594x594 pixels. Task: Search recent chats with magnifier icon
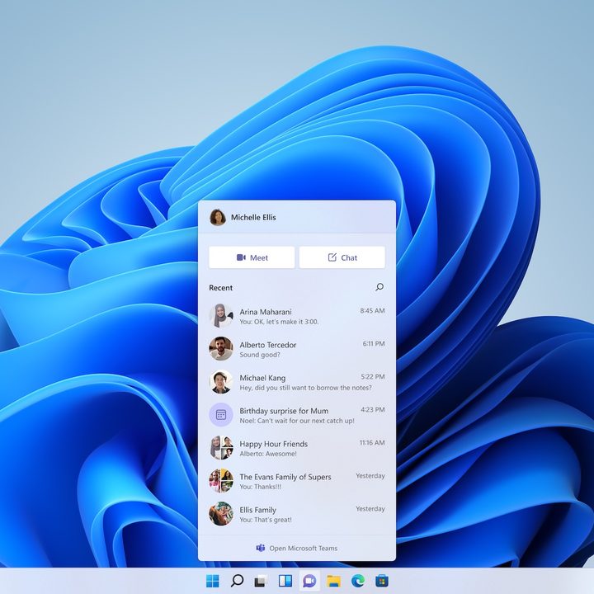pyautogui.click(x=379, y=287)
